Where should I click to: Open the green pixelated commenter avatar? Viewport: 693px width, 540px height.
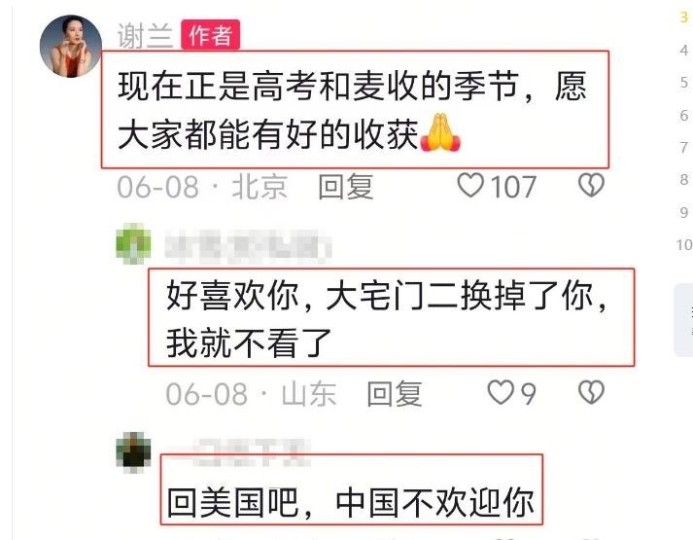(133, 243)
